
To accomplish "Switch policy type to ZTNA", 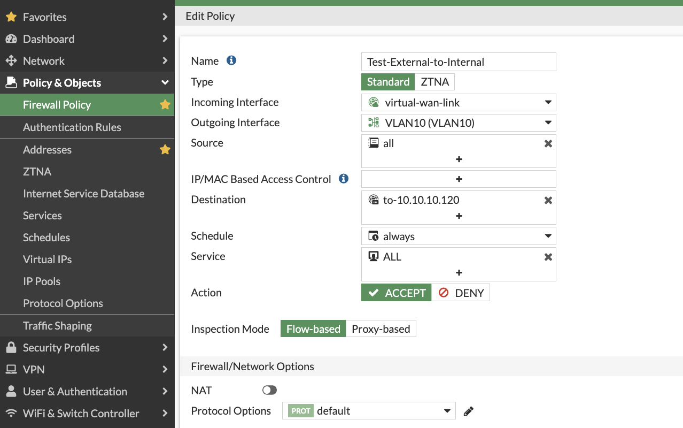I will (x=434, y=82).
